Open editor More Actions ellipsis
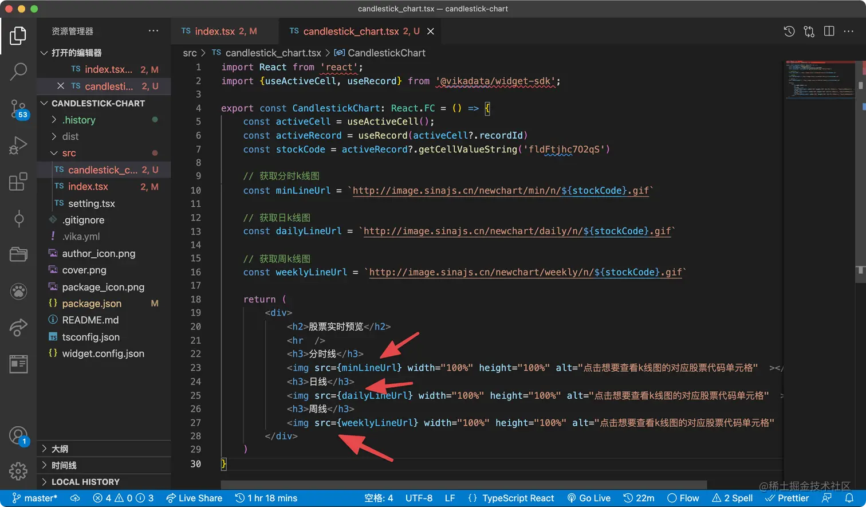Viewport: 866px width, 507px height. [x=849, y=31]
